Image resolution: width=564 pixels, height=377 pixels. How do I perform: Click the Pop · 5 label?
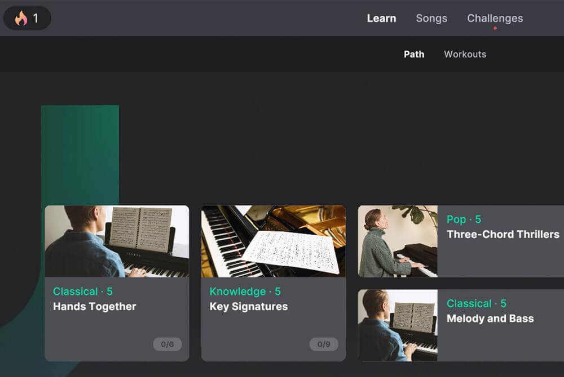pos(464,219)
